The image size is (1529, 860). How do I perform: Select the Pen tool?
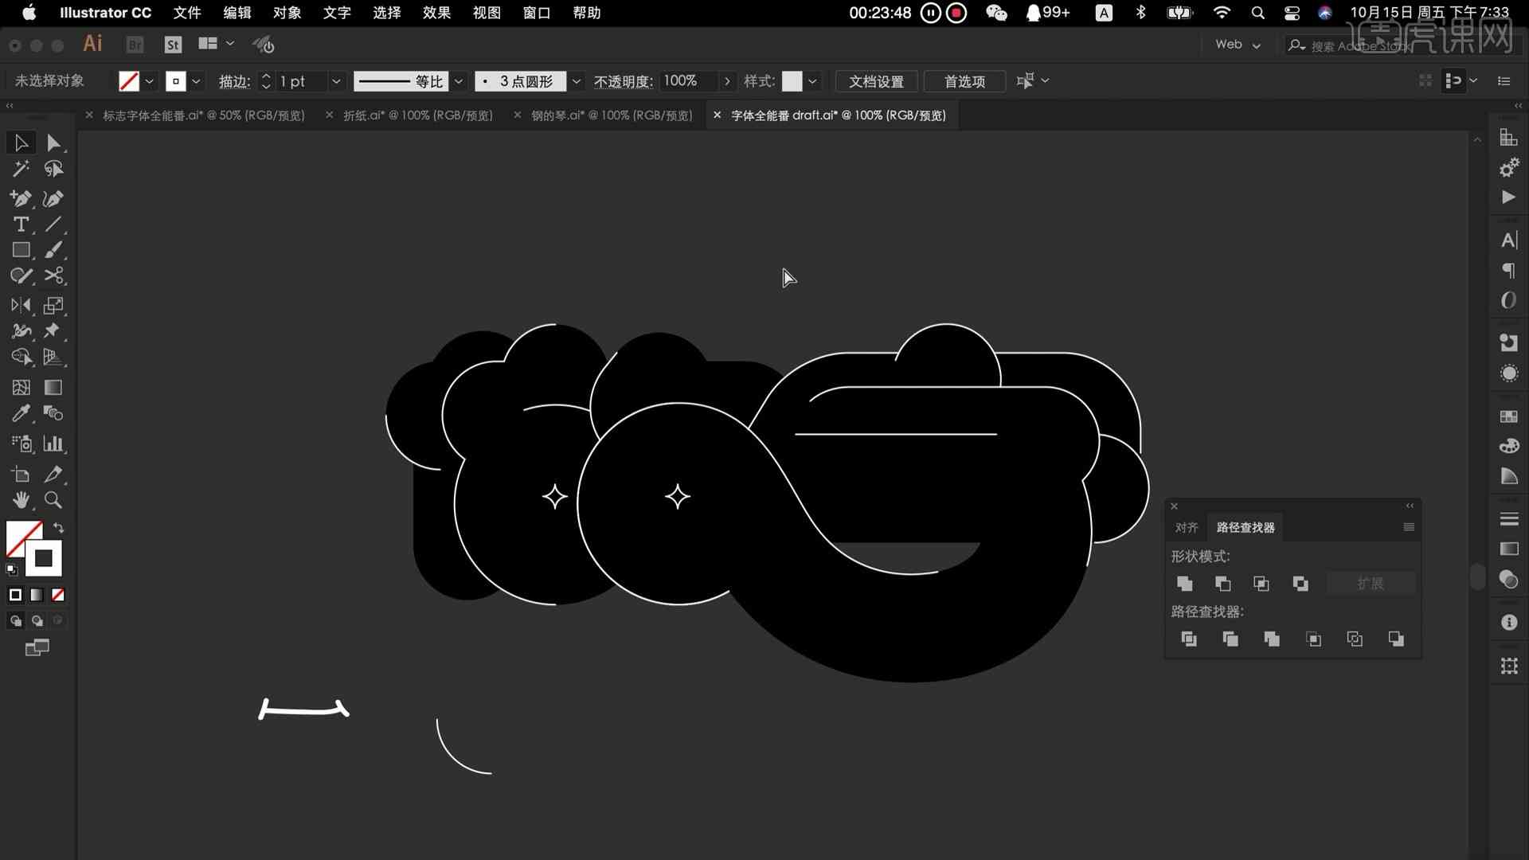21,198
